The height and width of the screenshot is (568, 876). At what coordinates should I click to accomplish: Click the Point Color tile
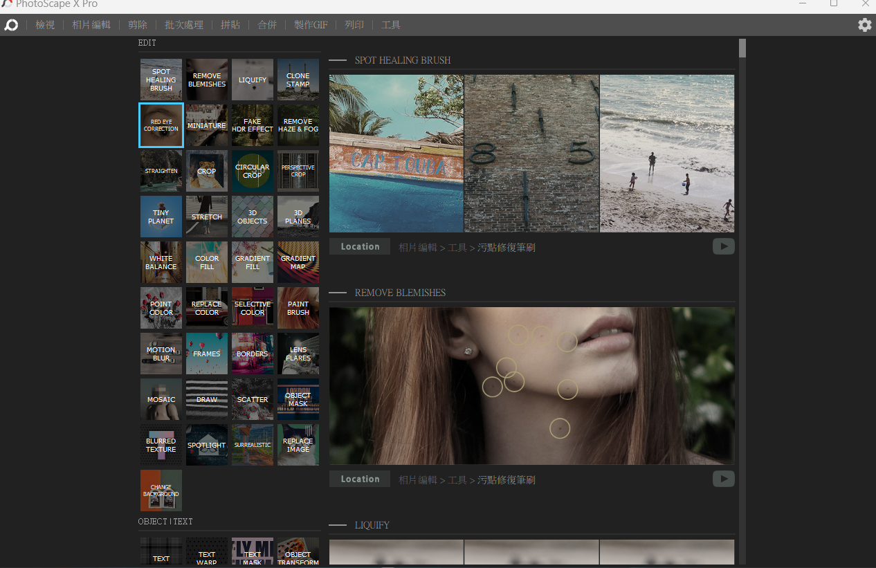click(161, 308)
